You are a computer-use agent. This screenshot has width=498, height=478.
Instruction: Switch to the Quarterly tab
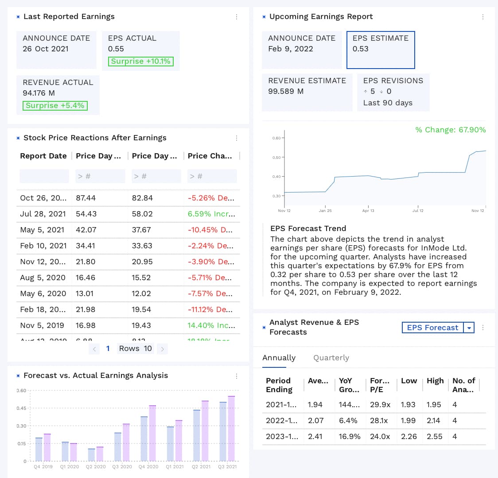331,358
